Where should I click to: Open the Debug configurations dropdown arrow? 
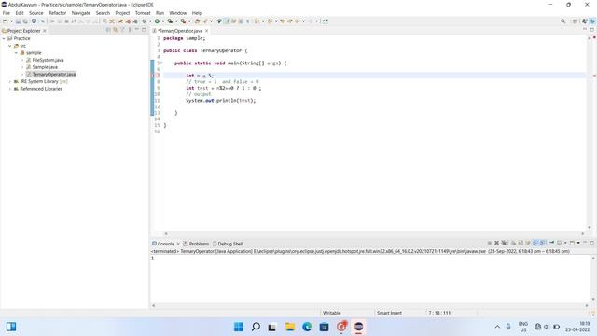(150, 21)
